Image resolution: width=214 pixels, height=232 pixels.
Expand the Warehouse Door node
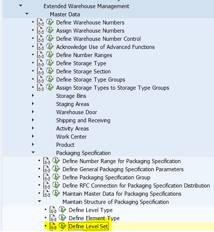(x=33, y=112)
